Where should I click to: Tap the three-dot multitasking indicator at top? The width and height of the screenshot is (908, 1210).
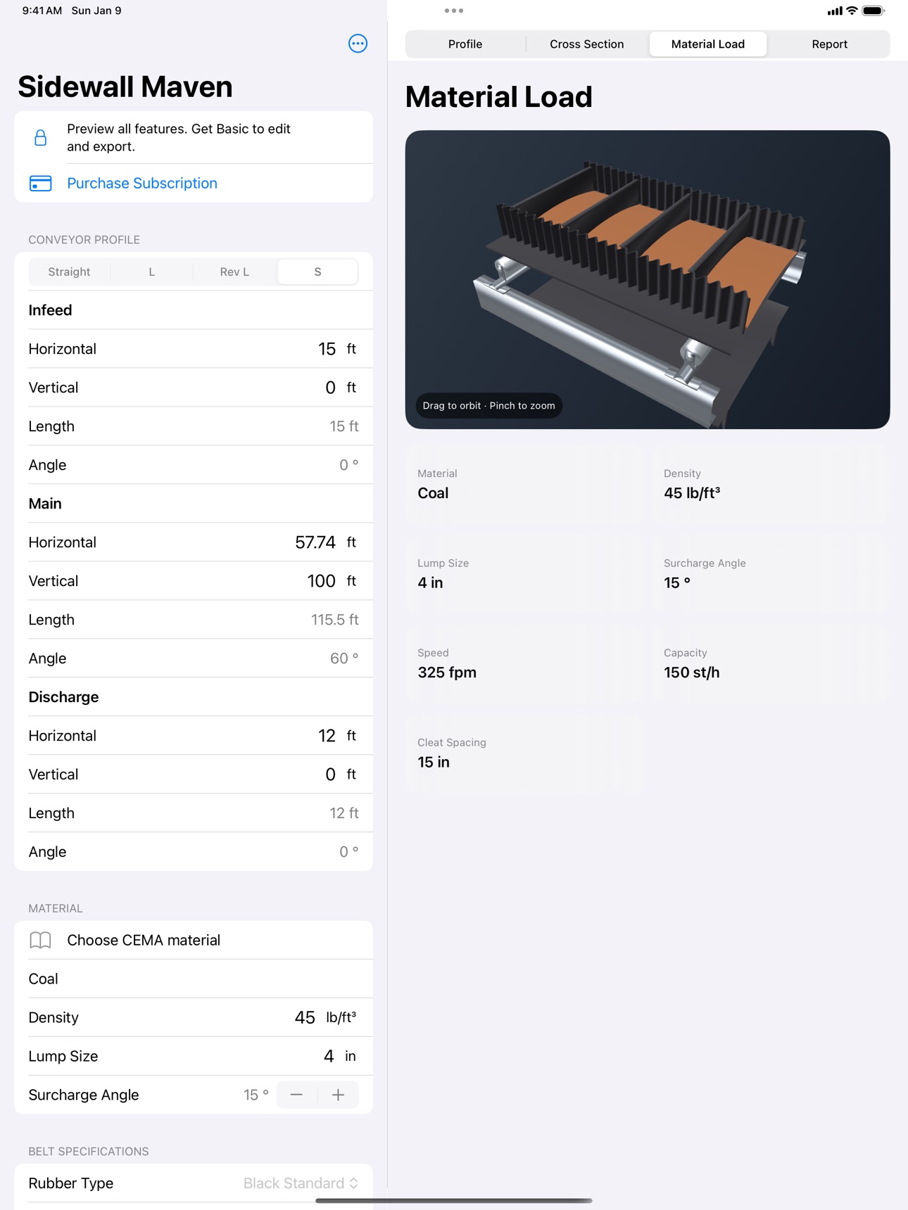(454, 11)
